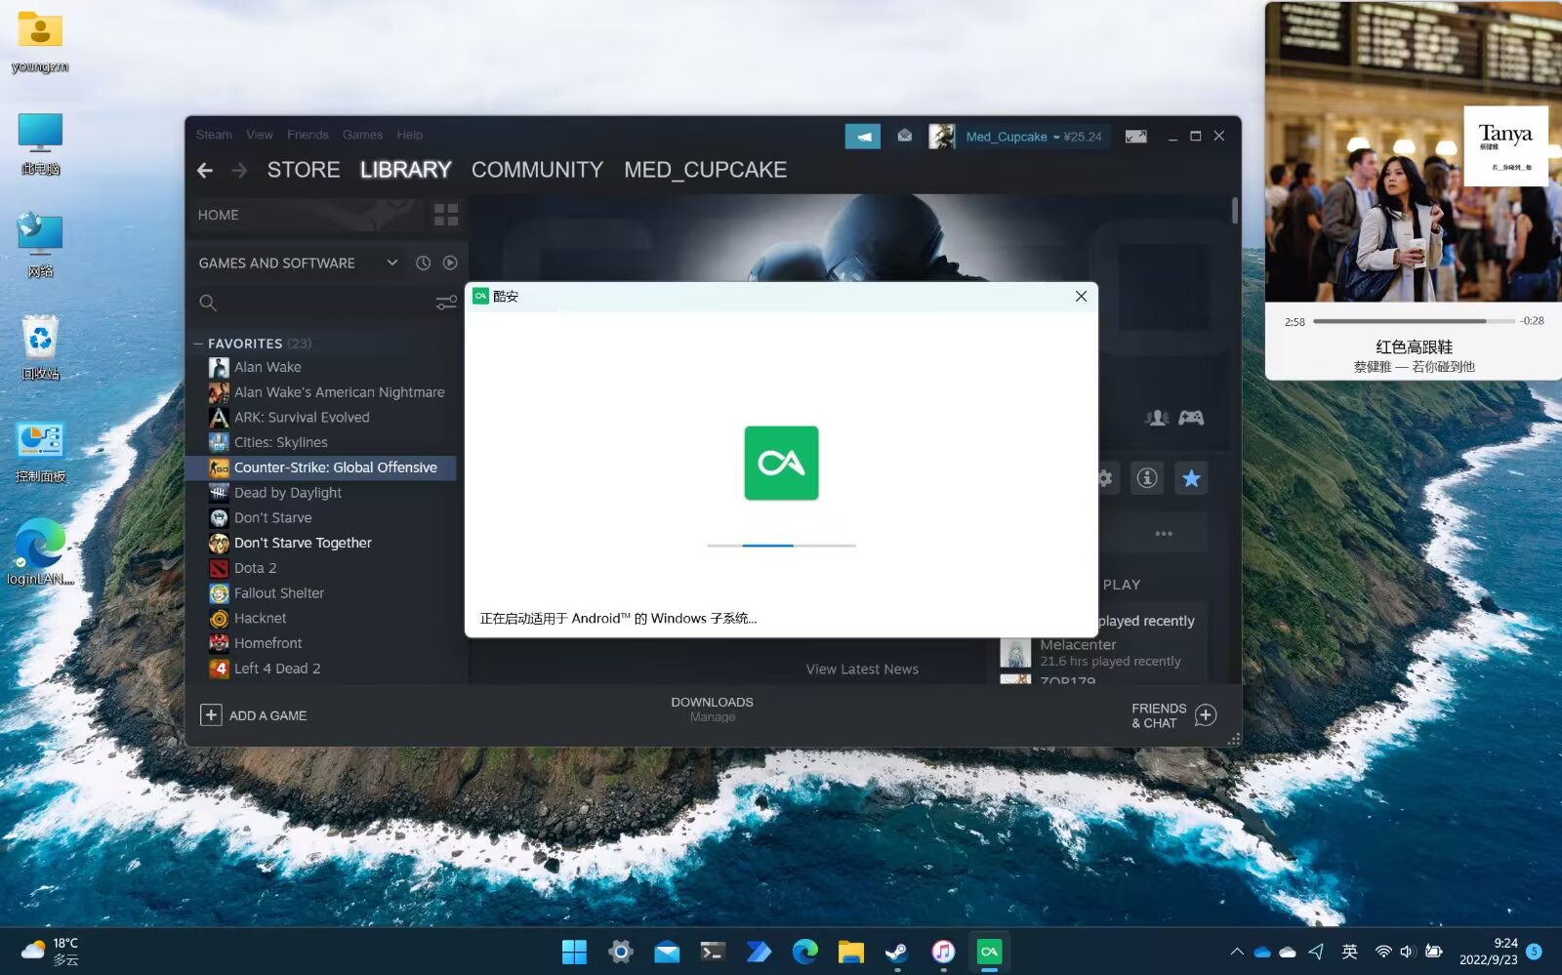The image size is (1562, 975).
Task: Open the Friends menu
Action: (308, 135)
